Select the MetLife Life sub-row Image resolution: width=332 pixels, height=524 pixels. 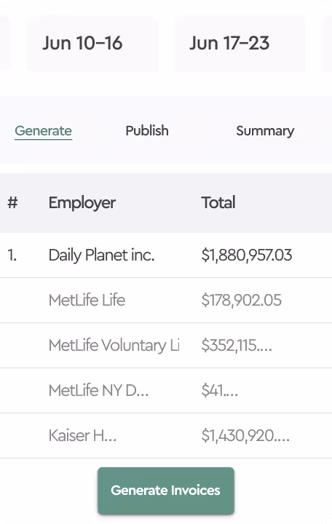coord(166,300)
